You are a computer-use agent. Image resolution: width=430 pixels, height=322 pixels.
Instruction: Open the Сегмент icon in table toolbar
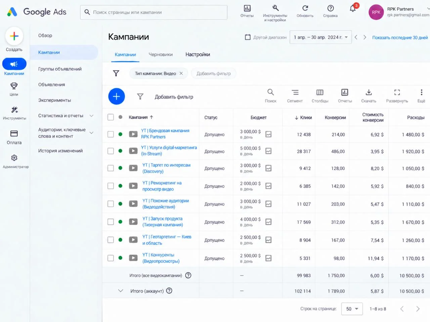tap(295, 92)
